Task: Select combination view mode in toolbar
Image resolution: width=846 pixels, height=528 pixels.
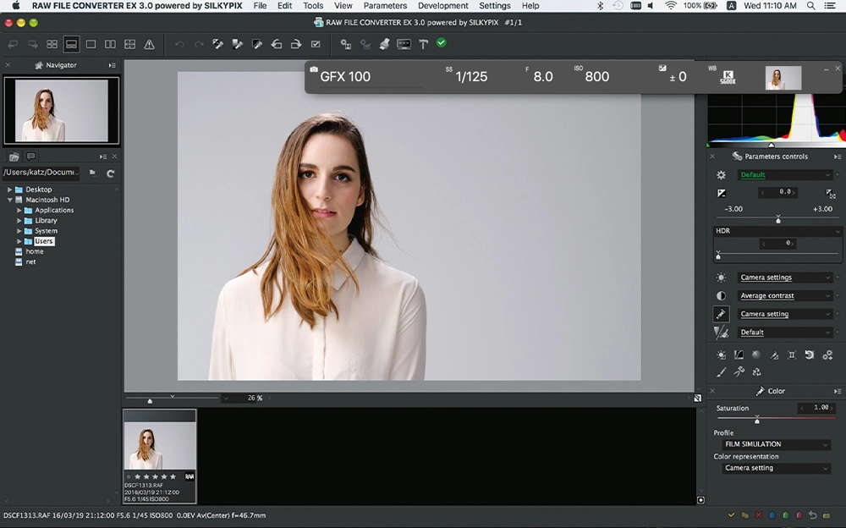Action: 71,44
